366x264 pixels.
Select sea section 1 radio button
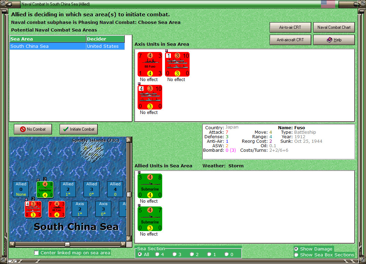pos(209,254)
